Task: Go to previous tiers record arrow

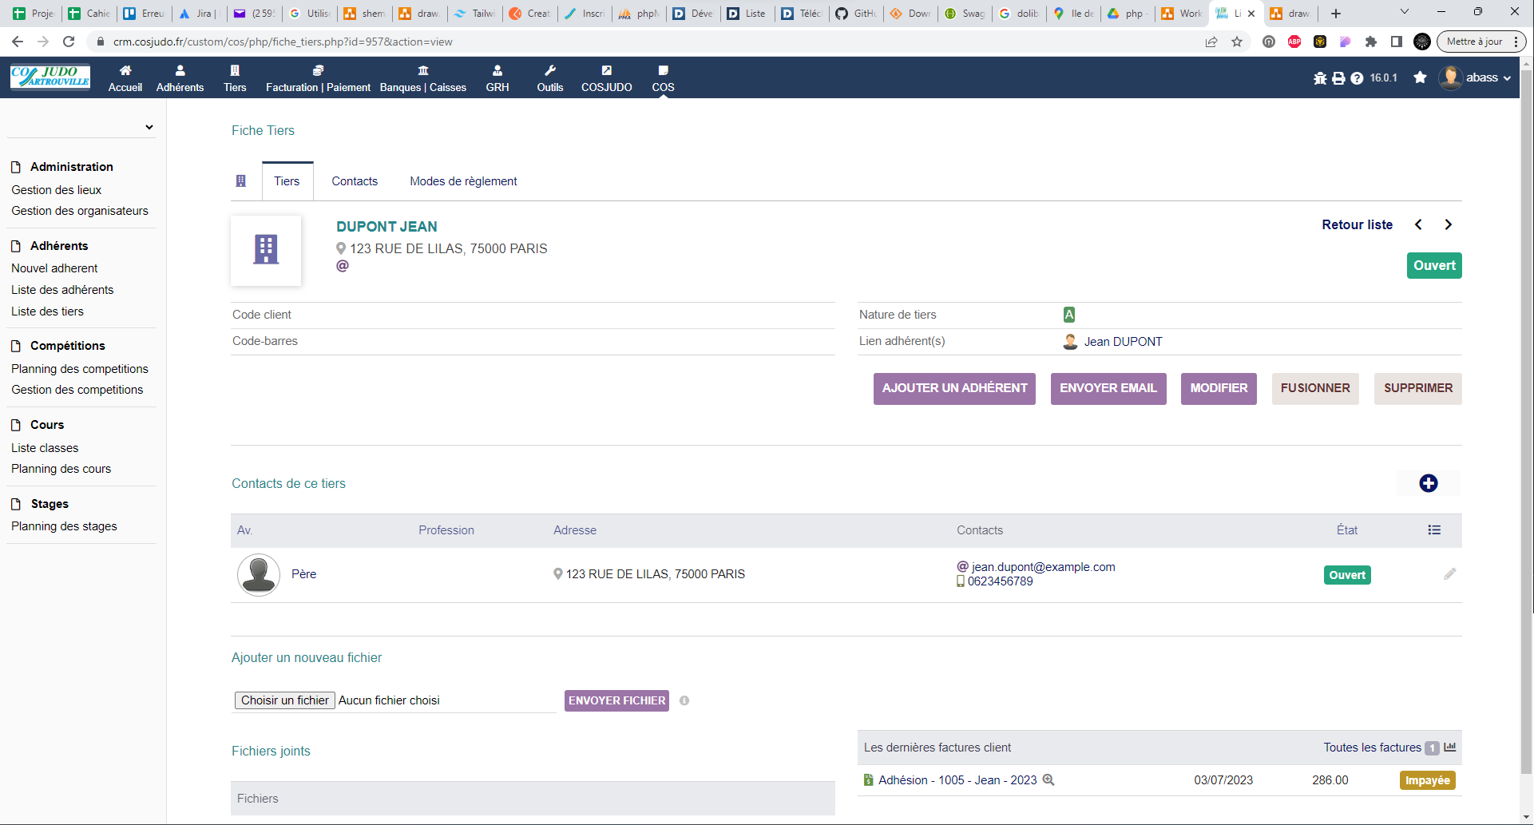Action: click(1419, 224)
